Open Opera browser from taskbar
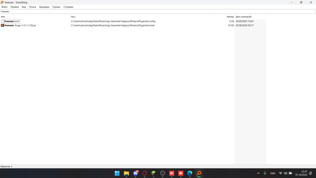This screenshot has width=316, height=178. 144,173
